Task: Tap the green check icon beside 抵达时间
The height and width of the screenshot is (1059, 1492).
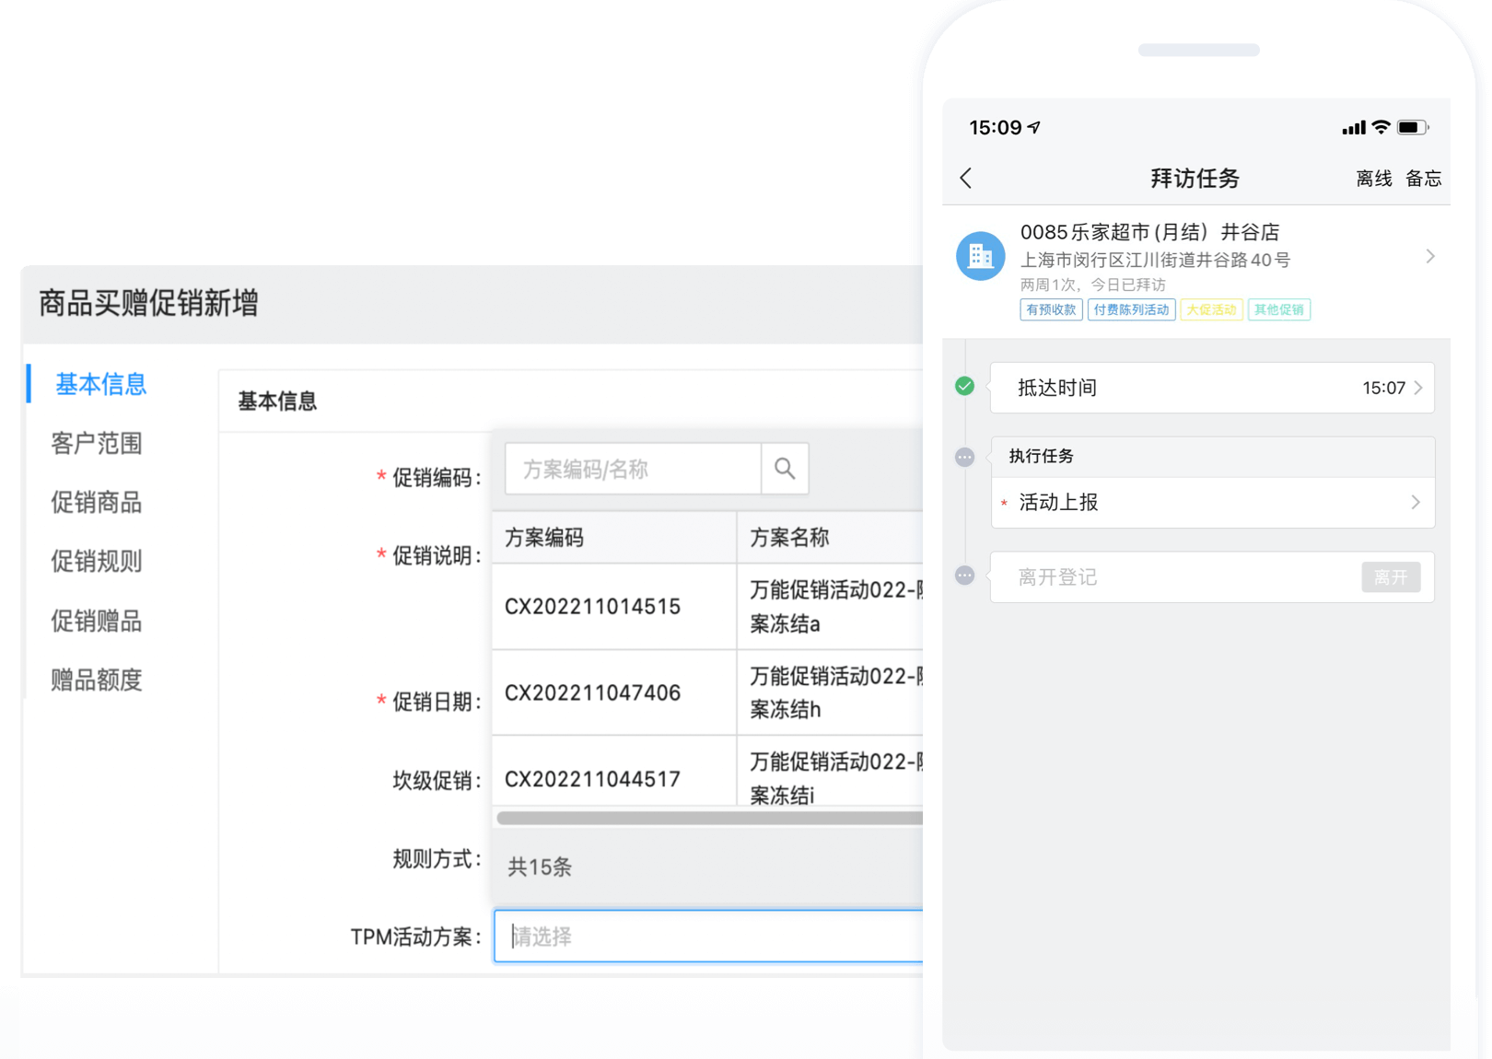Action: click(x=964, y=386)
